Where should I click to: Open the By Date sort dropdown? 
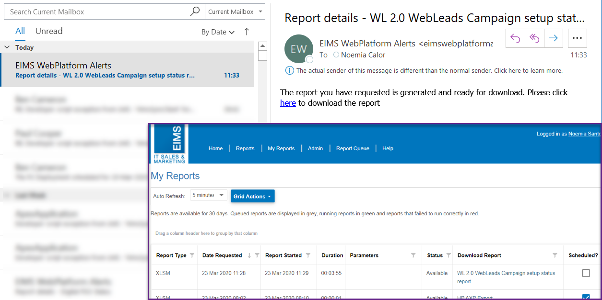pyautogui.click(x=218, y=32)
